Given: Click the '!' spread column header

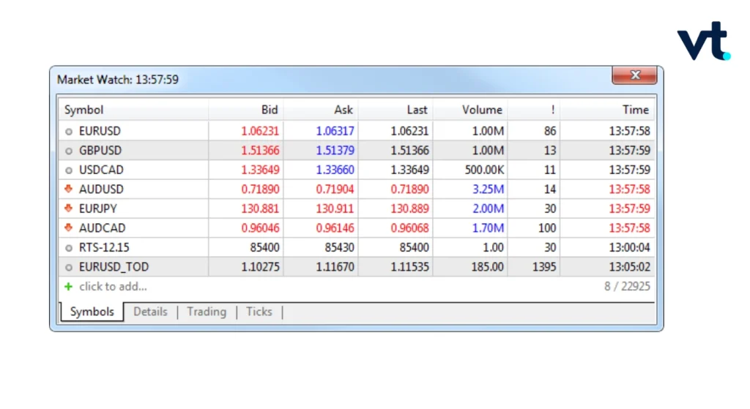Looking at the screenshot, I should coord(534,110).
